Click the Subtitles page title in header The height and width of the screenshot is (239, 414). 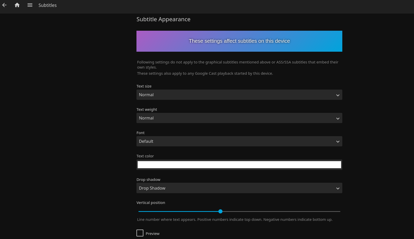click(x=48, y=5)
